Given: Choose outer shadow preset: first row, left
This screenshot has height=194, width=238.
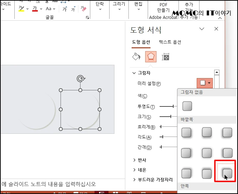Looking at the screenshot, I should [x=186, y=132].
